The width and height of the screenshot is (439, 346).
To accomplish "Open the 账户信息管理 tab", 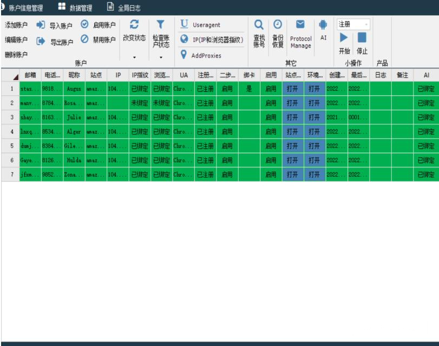I will tap(22, 8).
